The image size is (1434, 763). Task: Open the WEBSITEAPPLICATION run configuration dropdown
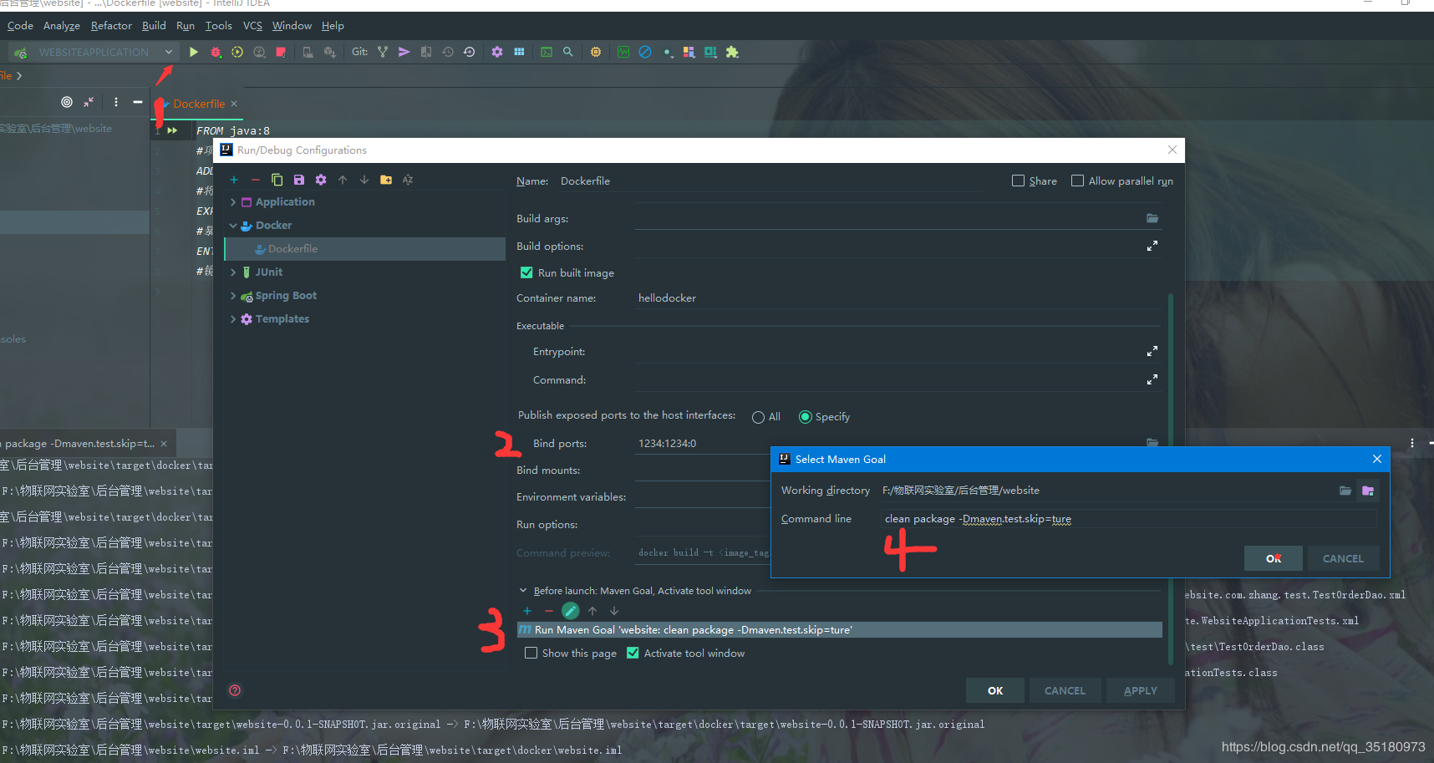click(x=94, y=52)
